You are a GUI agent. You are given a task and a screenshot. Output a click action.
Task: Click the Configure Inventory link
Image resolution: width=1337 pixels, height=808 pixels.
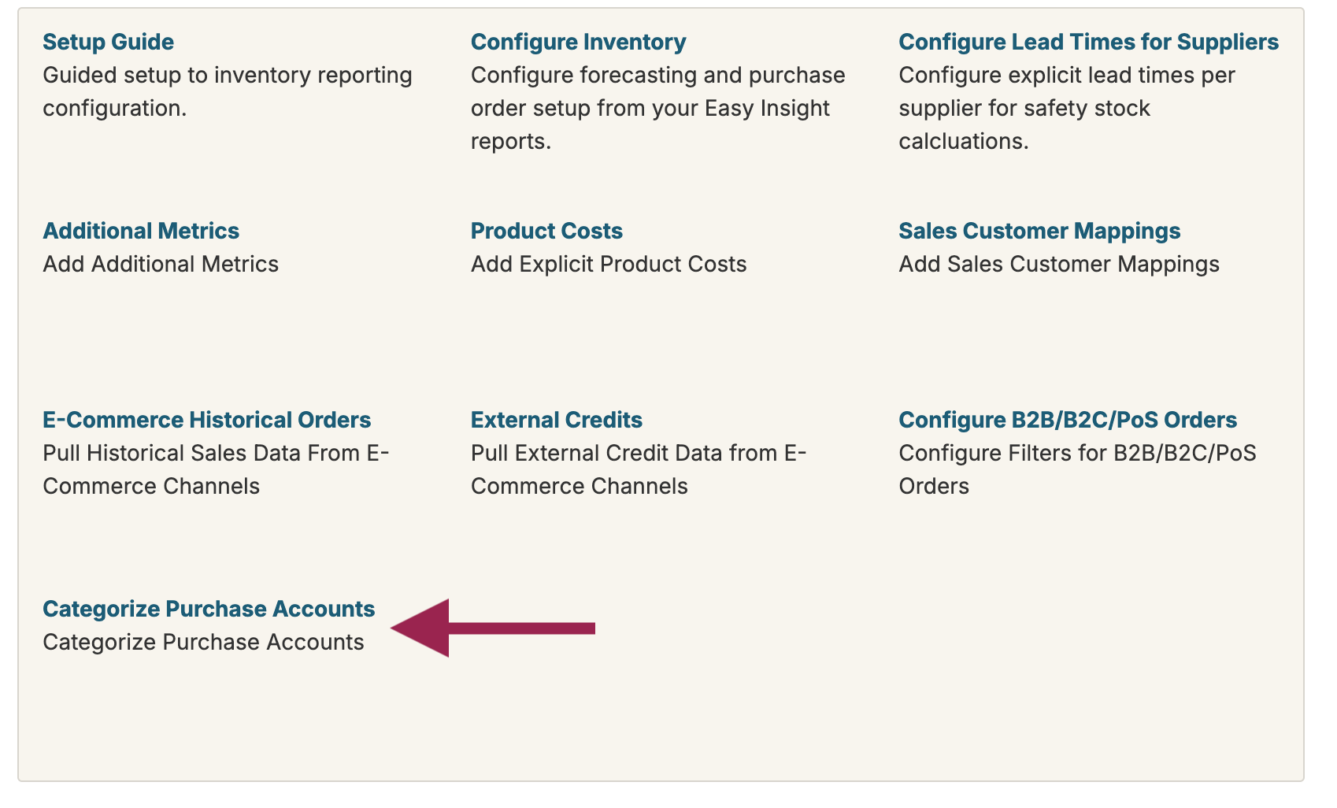pyautogui.click(x=578, y=42)
